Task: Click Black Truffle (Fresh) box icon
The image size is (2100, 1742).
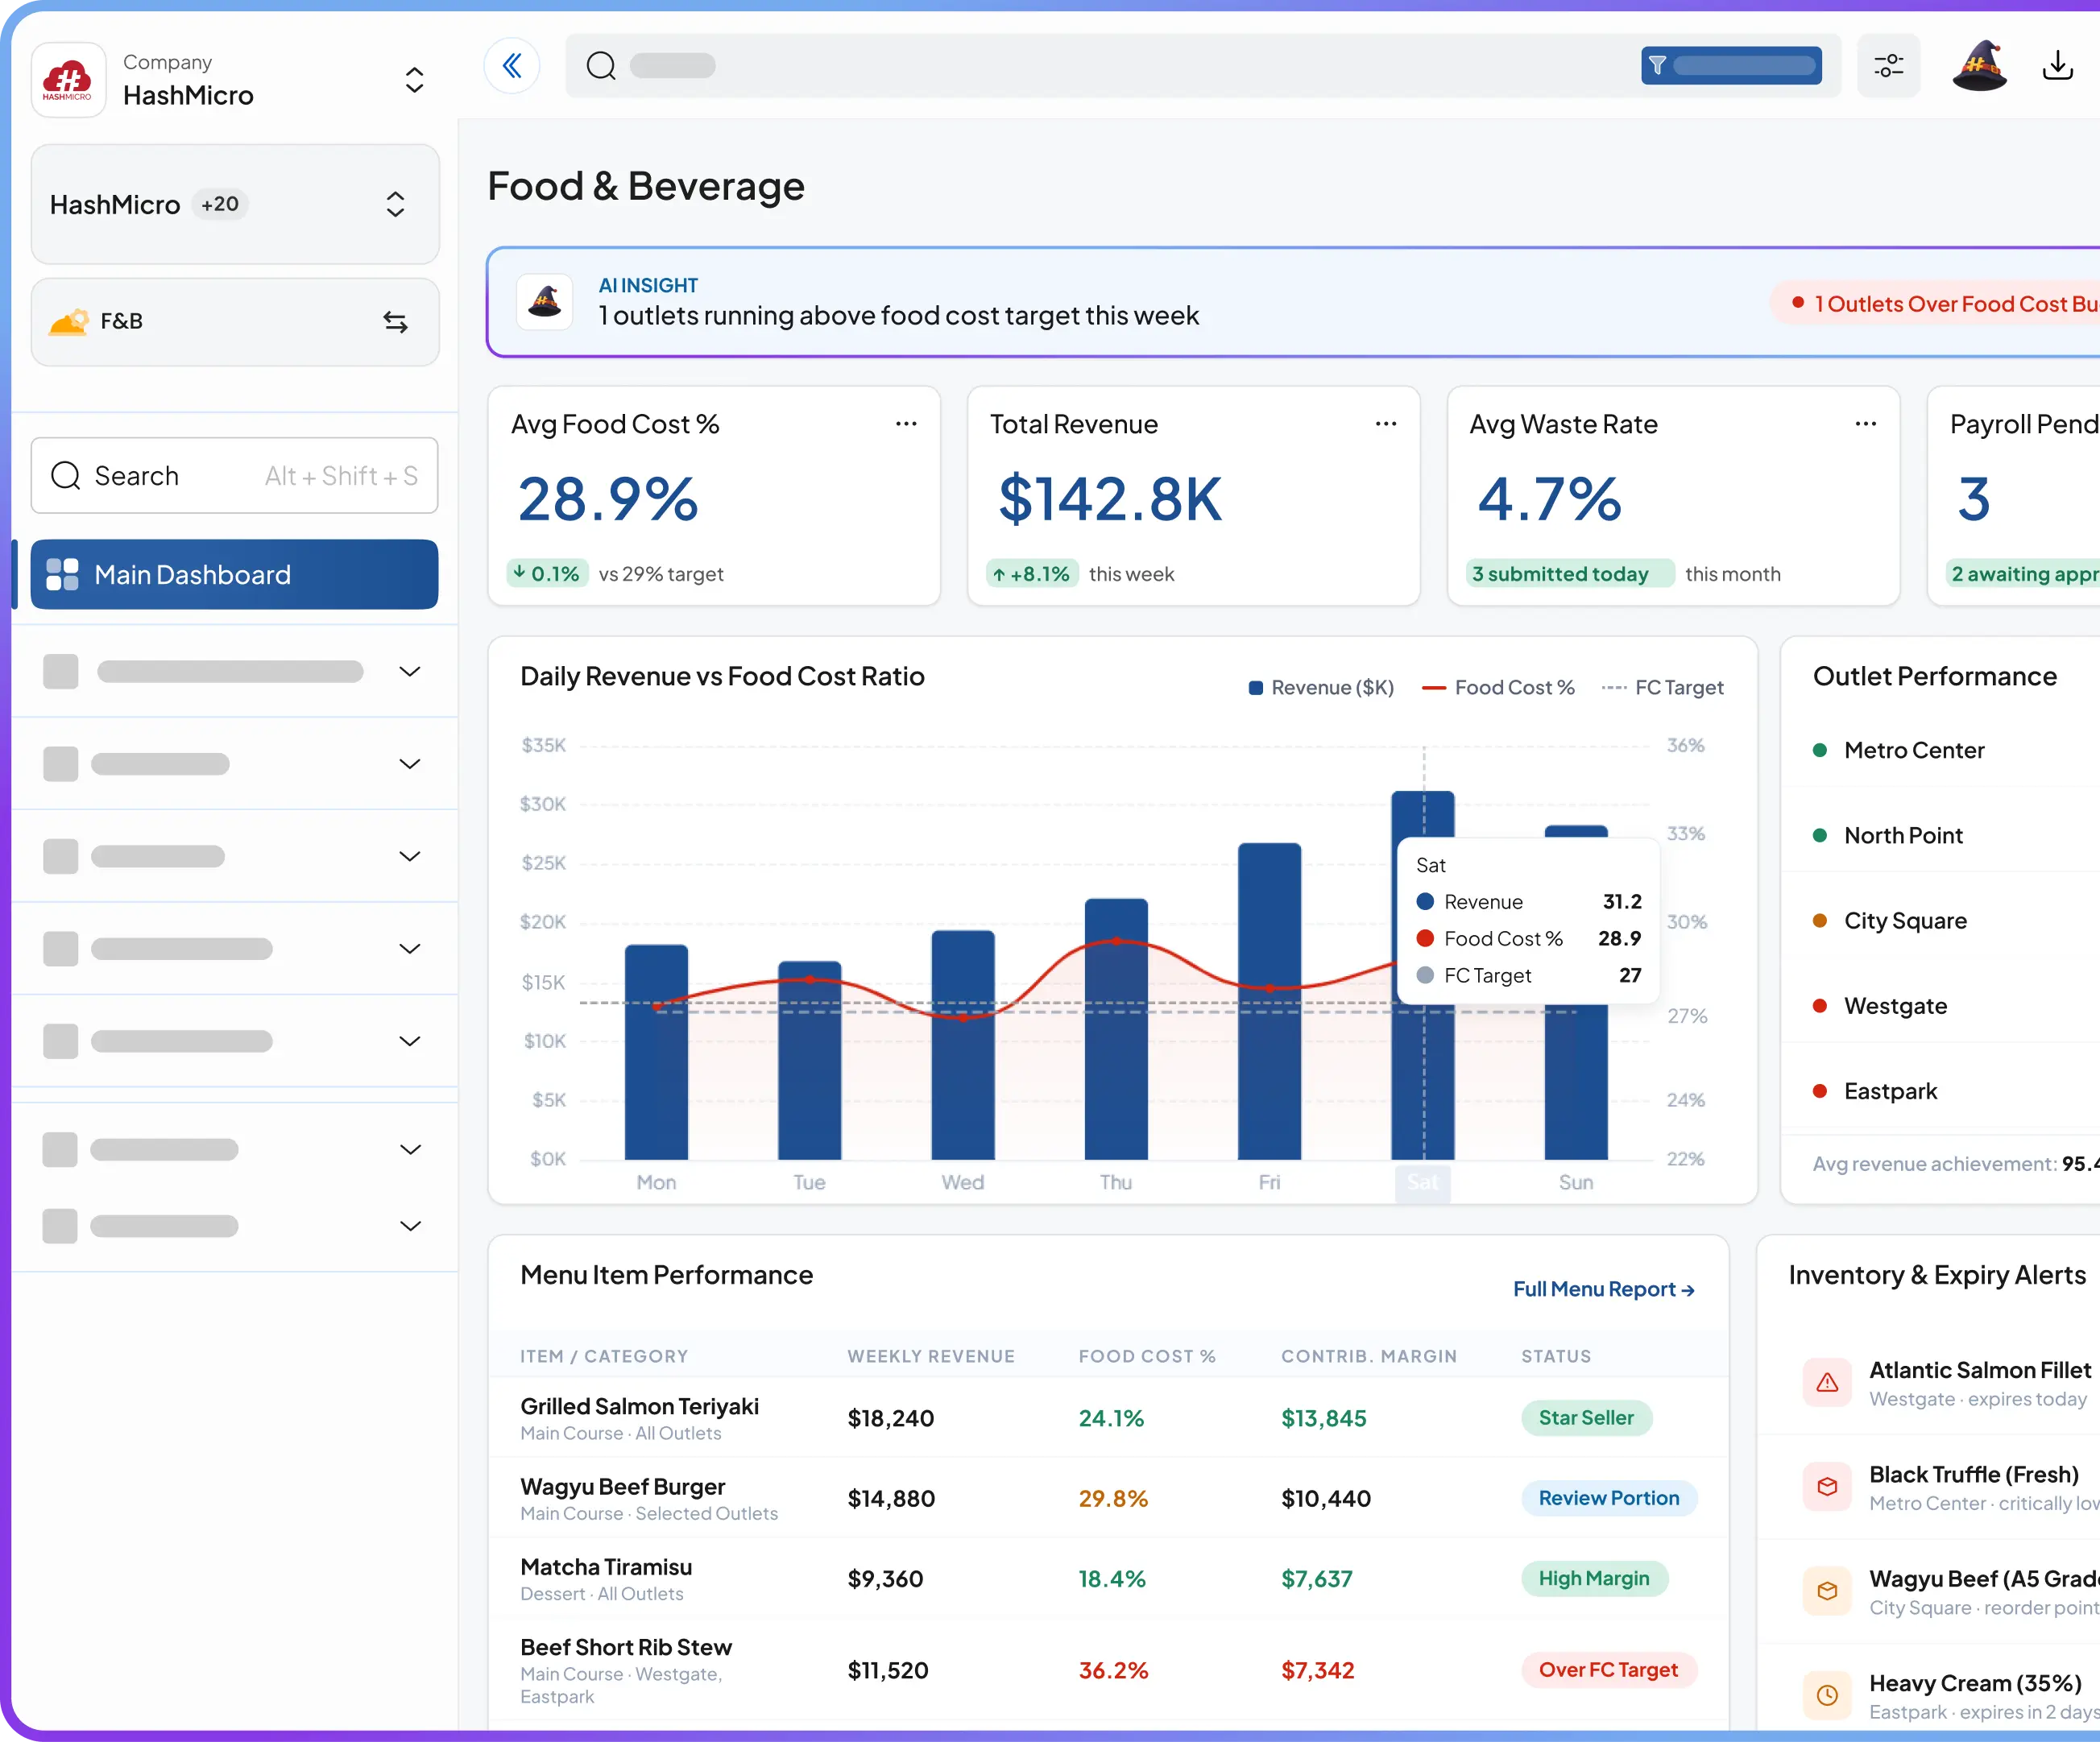Action: point(1827,1487)
